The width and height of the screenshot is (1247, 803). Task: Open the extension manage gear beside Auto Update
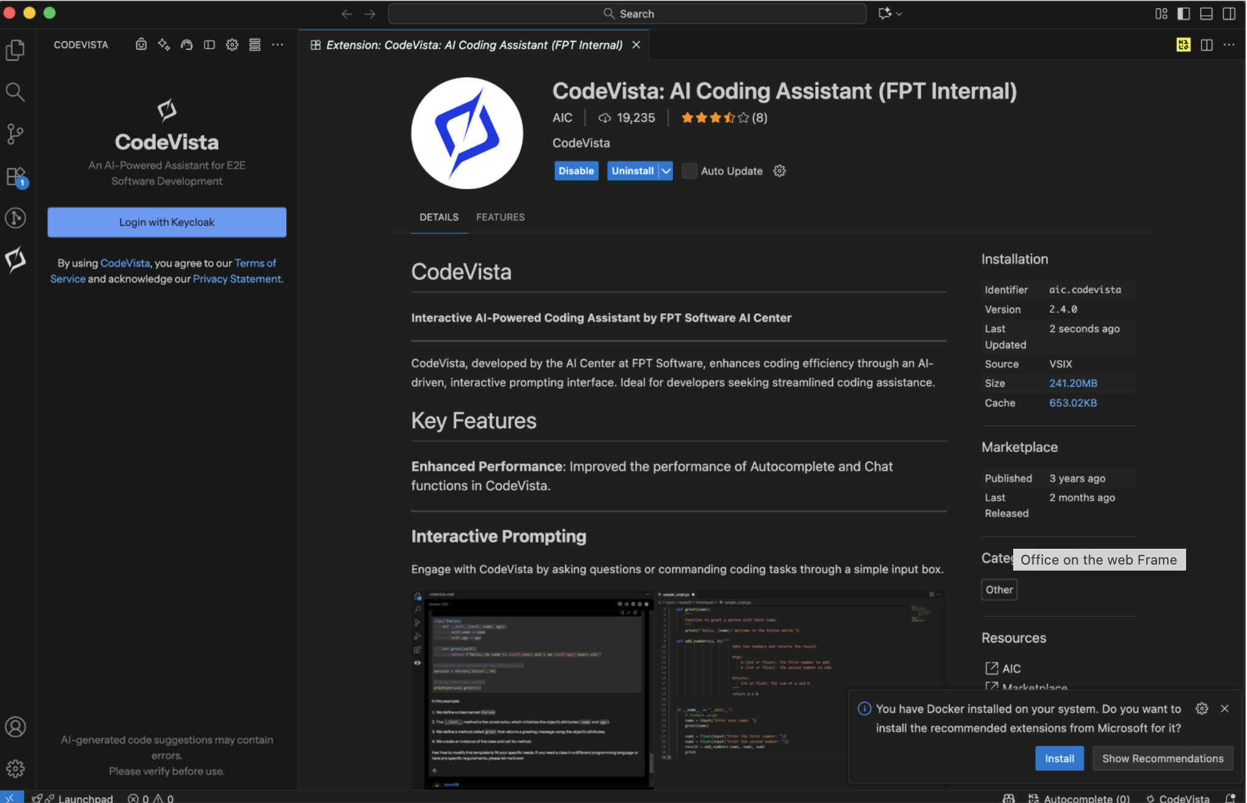coord(779,171)
